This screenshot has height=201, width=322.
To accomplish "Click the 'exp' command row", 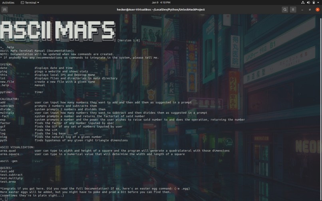I will pyautogui.click(x=122, y=120).
